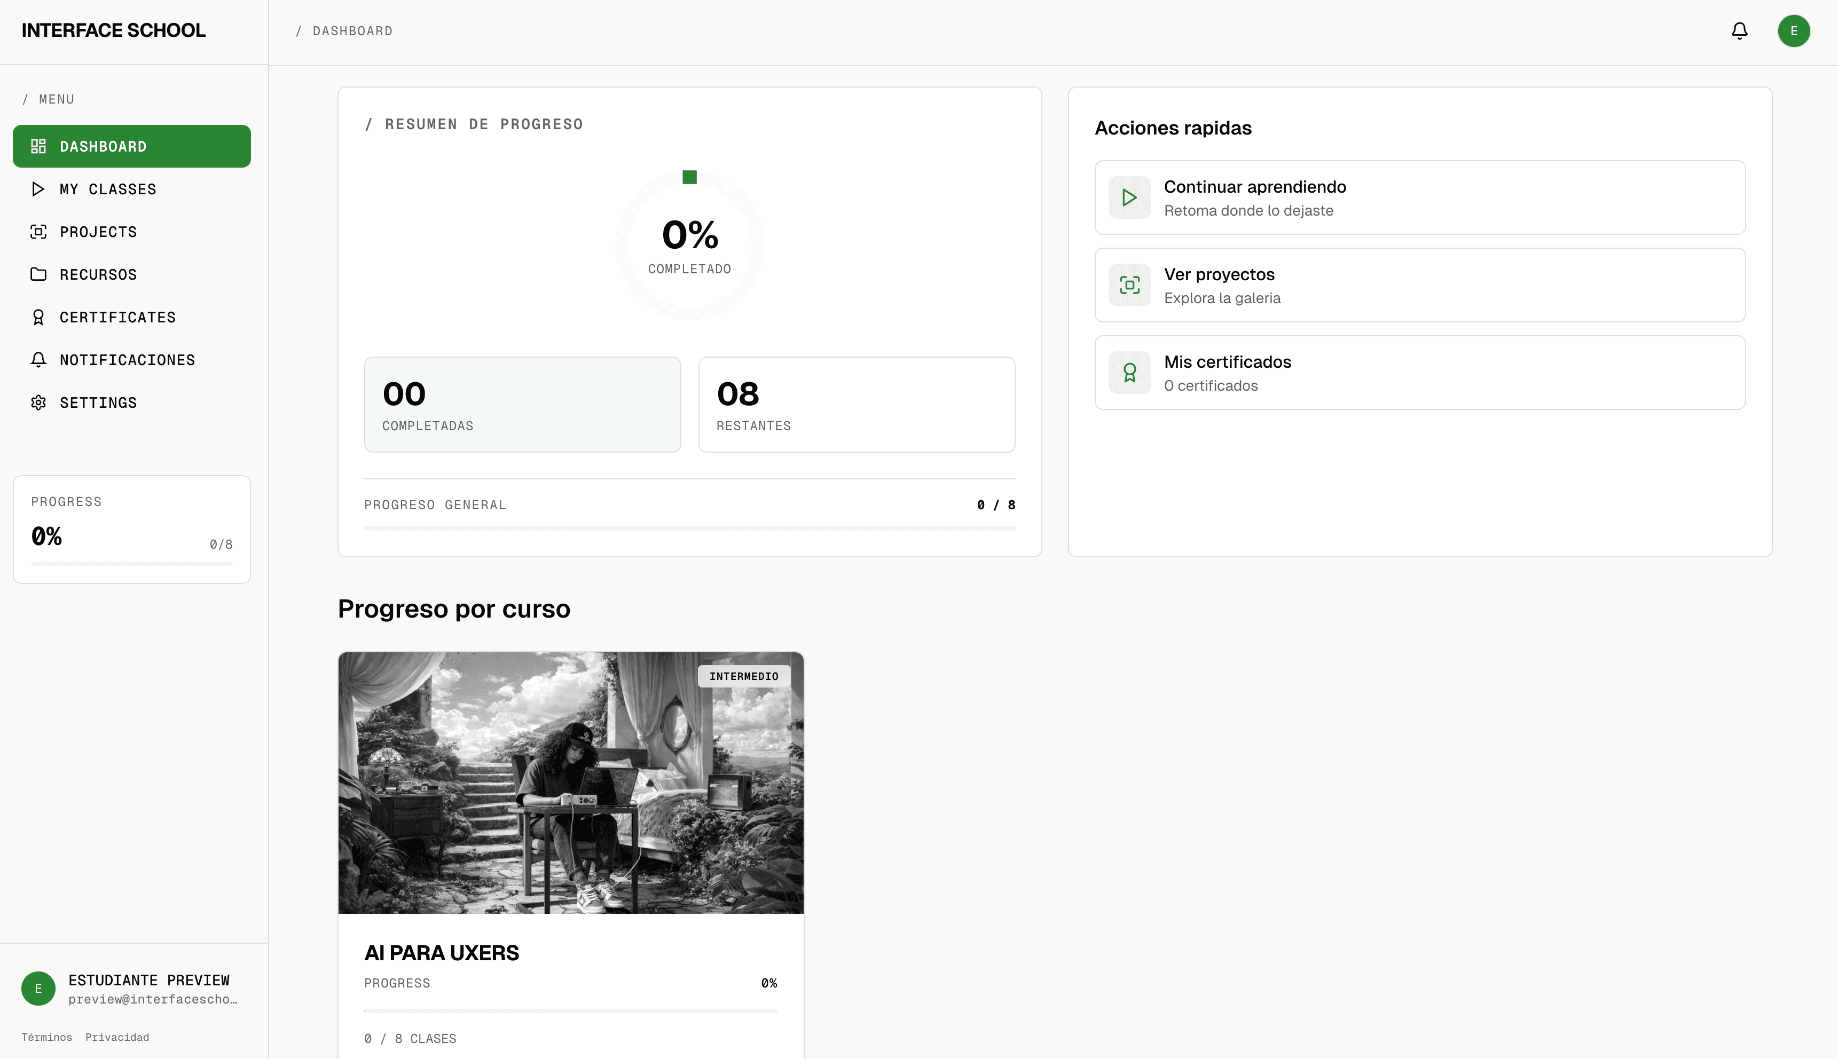Open the Continuar aprendiendo quick action

tap(1419, 197)
